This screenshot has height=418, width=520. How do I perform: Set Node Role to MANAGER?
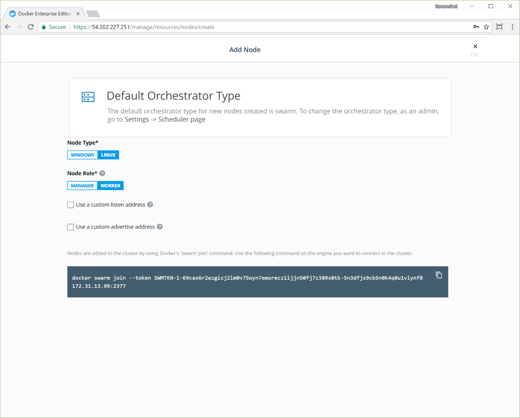coord(82,185)
